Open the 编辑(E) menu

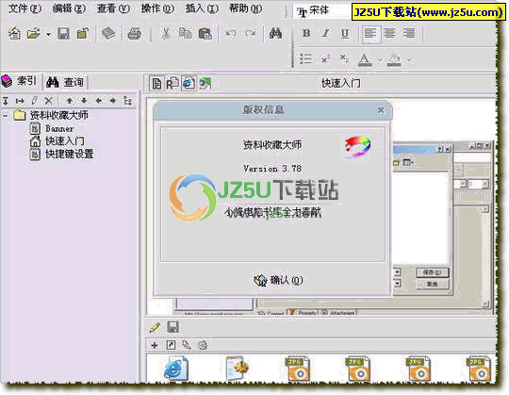(69, 8)
